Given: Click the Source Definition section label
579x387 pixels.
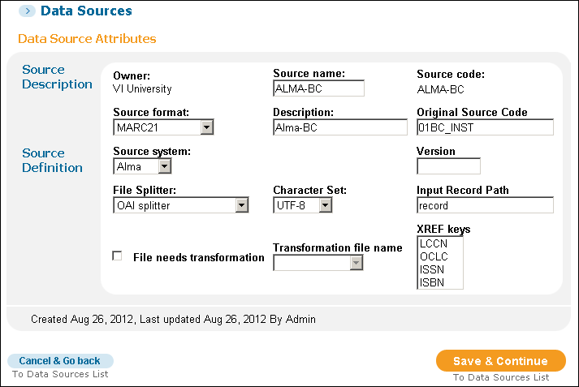Looking at the screenshot, I should (52, 161).
